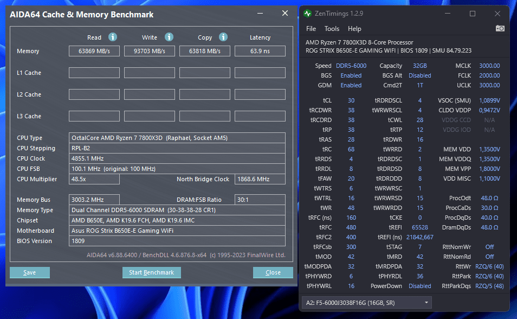Click the Cmd2T 1T value
Viewport: 517px width, 319px height.
click(420, 85)
